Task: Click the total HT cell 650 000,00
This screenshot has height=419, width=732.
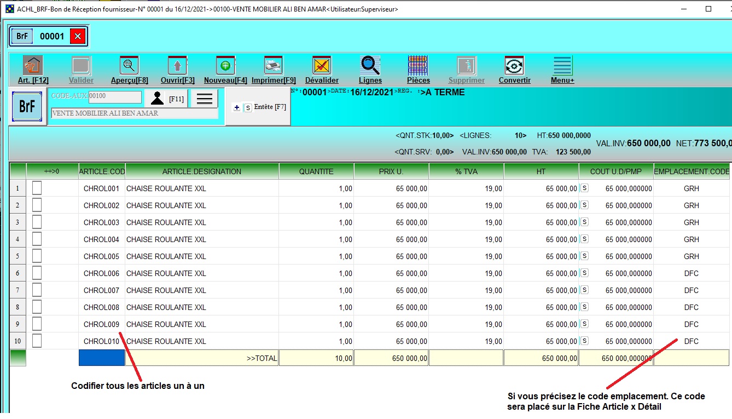Action: (x=541, y=358)
